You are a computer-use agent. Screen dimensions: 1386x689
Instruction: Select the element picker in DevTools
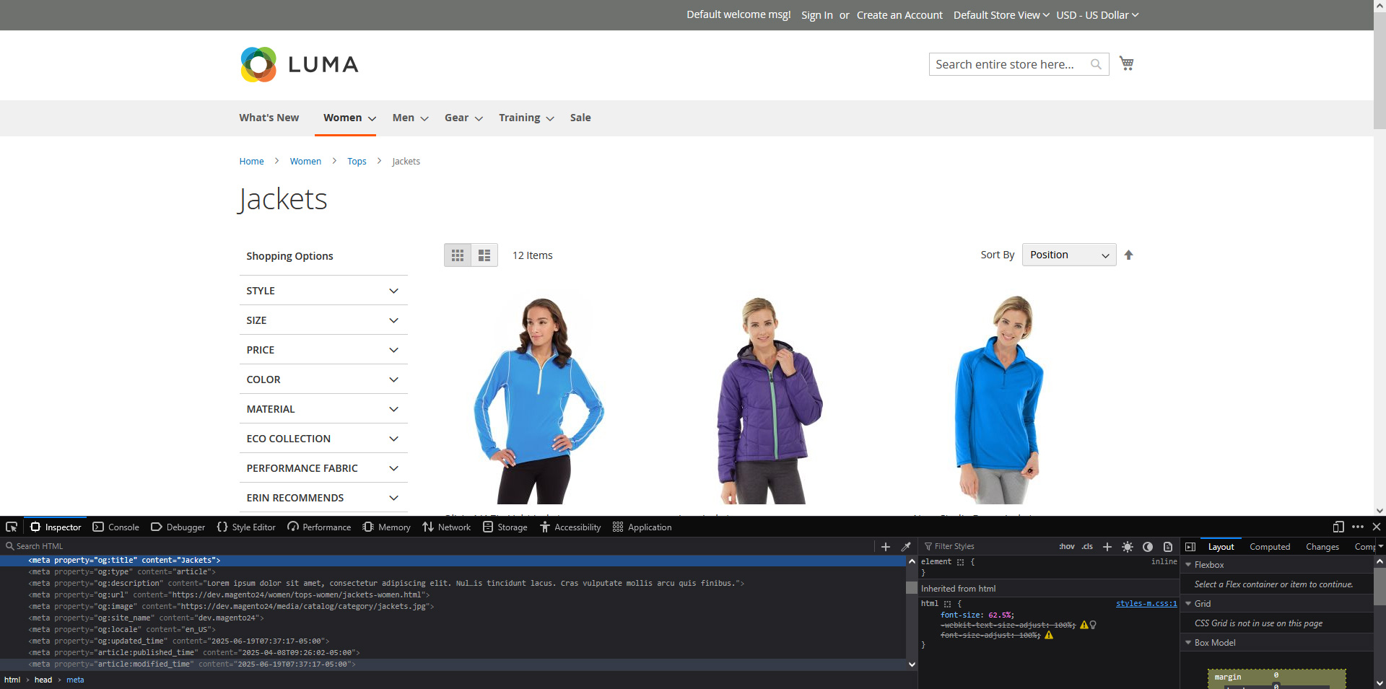11,527
